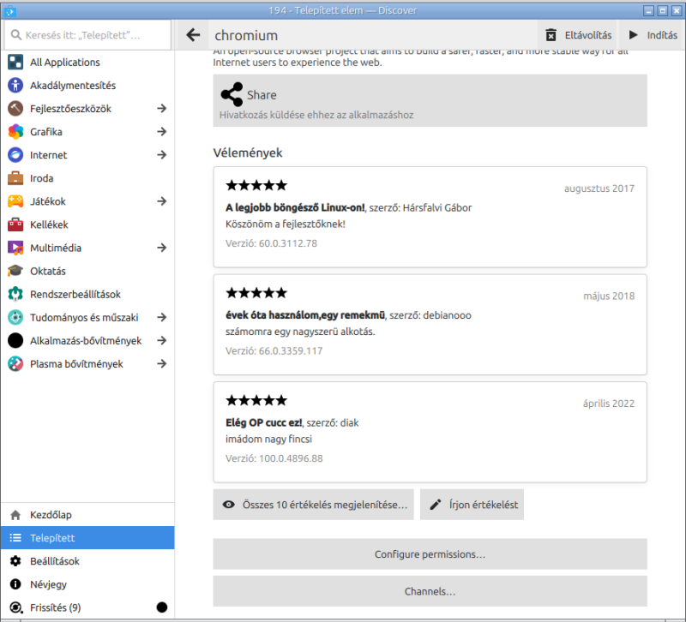Click the Beállítások gear icon

(15, 561)
